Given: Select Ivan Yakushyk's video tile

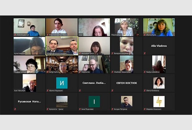Looking at the screenshot, I should tap(29, 83).
